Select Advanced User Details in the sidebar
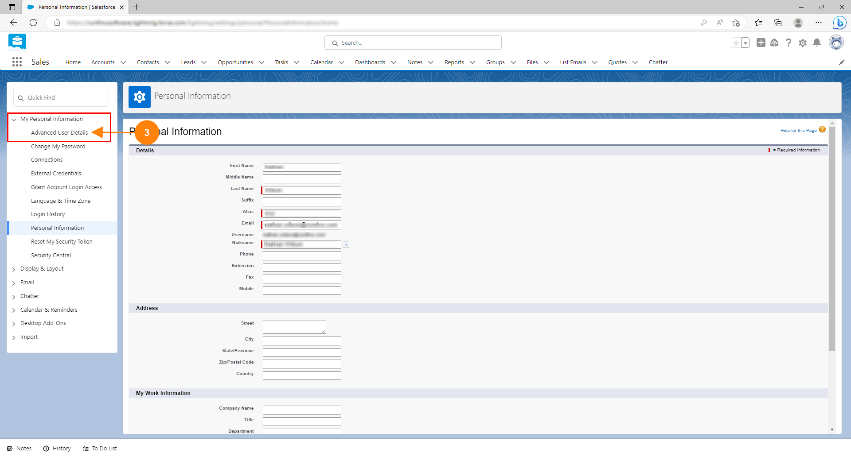This screenshot has width=851, height=457. coord(59,133)
